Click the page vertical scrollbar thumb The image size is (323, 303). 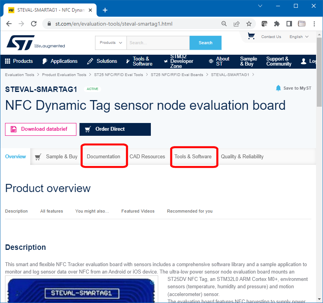pos(319,72)
